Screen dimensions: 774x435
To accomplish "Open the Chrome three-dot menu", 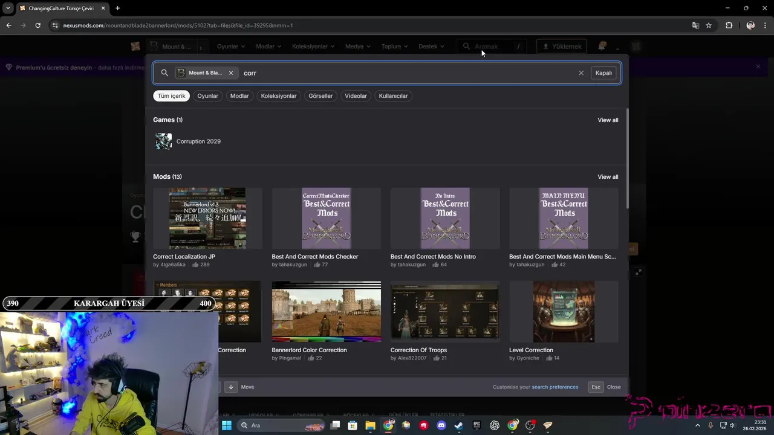I will [x=766, y=25].
